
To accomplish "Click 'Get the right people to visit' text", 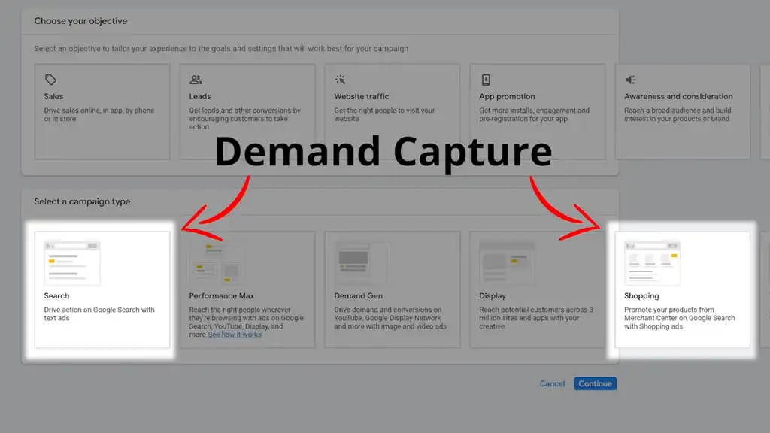I will pos(384,114).
